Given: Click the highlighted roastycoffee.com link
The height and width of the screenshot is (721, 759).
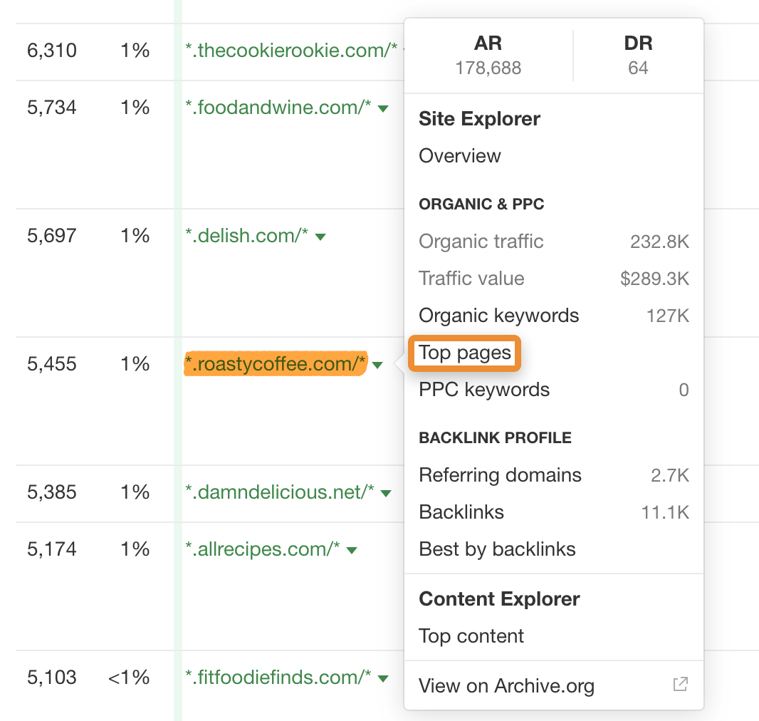Looking at the screenshot, I should tap(275, 364).
